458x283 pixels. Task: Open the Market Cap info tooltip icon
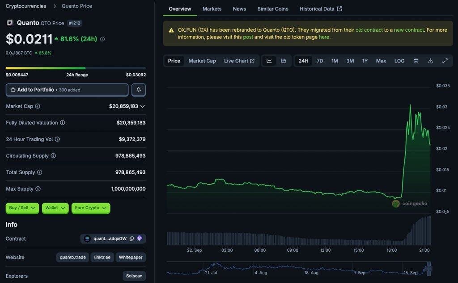point(38,106)
